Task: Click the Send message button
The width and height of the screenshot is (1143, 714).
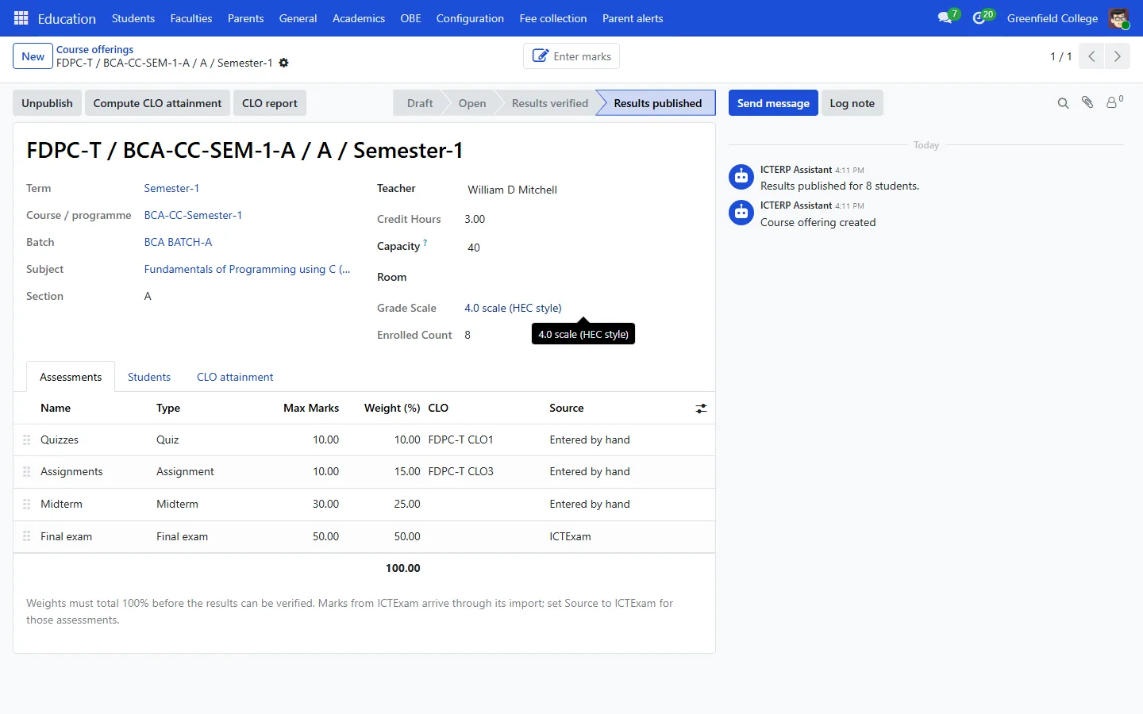Action: coord(773,103)
